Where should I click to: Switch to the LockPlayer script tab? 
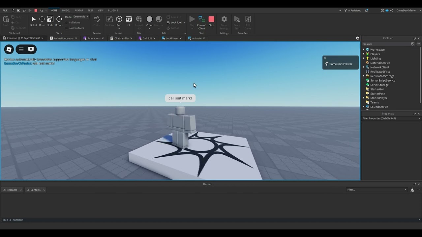coord(172,38)
